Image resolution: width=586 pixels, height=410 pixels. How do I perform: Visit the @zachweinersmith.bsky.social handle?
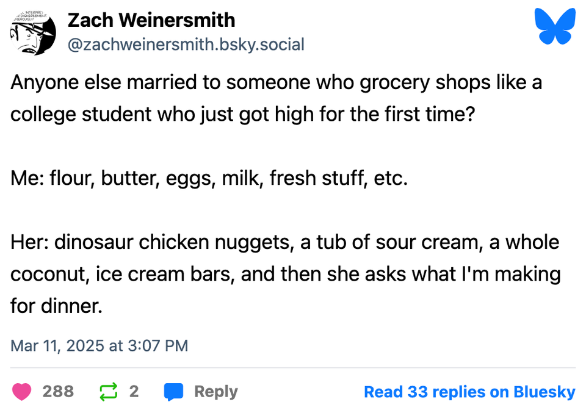186,45
